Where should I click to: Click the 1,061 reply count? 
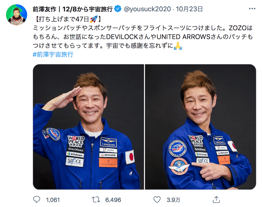coord(53,200)
